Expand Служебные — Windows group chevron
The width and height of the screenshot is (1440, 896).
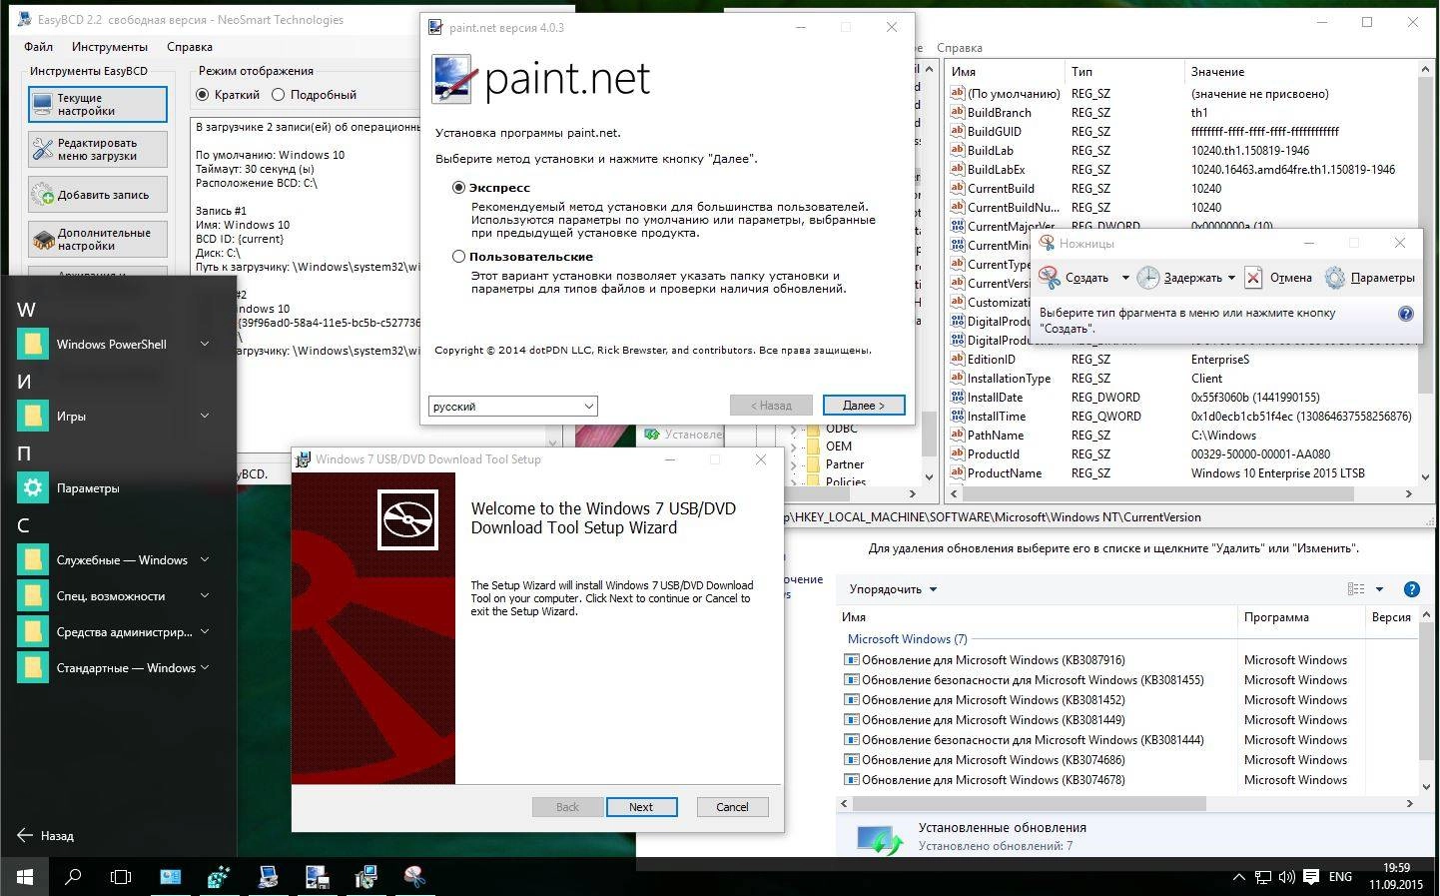[205, 559]
